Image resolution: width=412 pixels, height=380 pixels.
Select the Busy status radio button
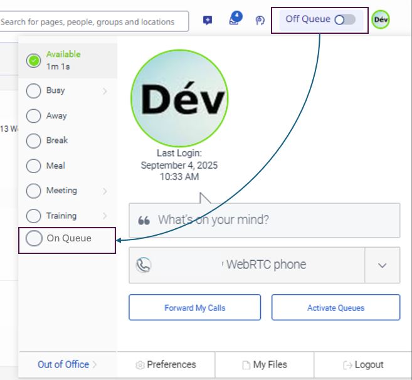click(x=33, y=91)
